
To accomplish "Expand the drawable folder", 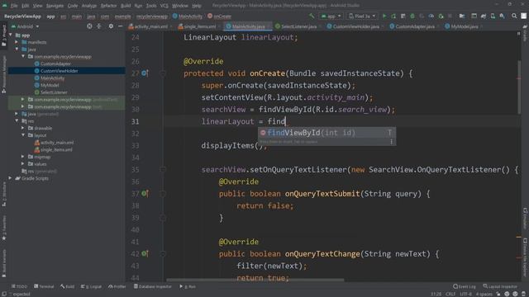I will click(22, 128).
